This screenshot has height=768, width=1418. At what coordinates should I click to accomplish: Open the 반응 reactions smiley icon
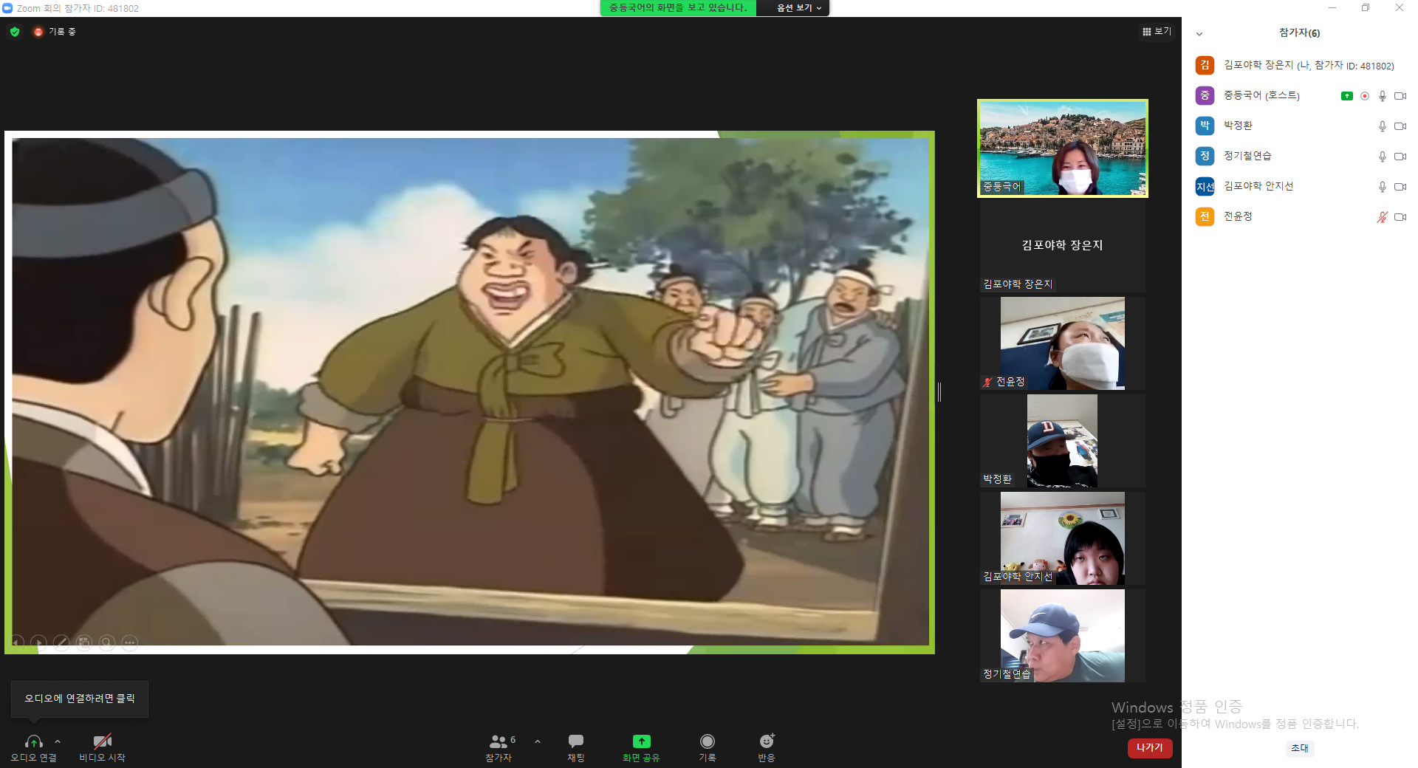[x=767, y=741]
